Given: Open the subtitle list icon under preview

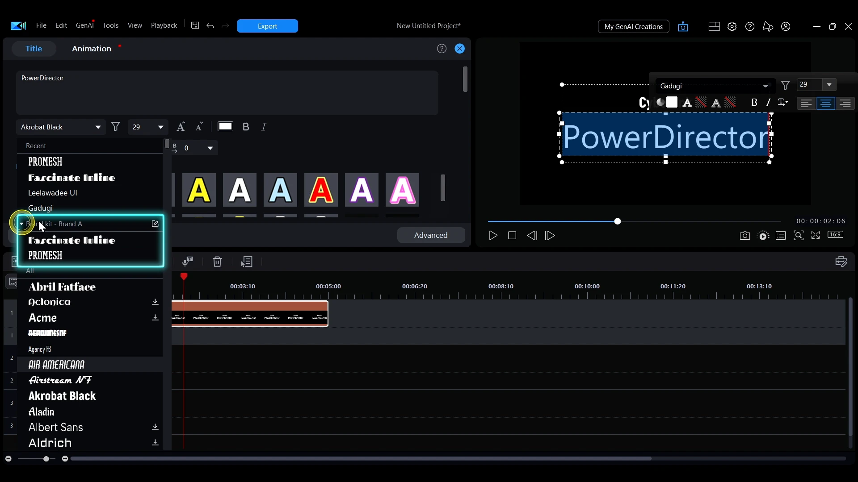Looking at the screenshot, I should point(781,236).
